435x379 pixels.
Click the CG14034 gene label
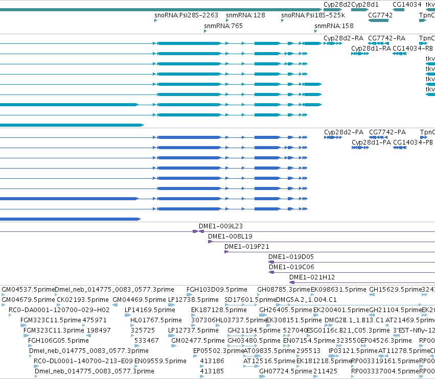407,5
